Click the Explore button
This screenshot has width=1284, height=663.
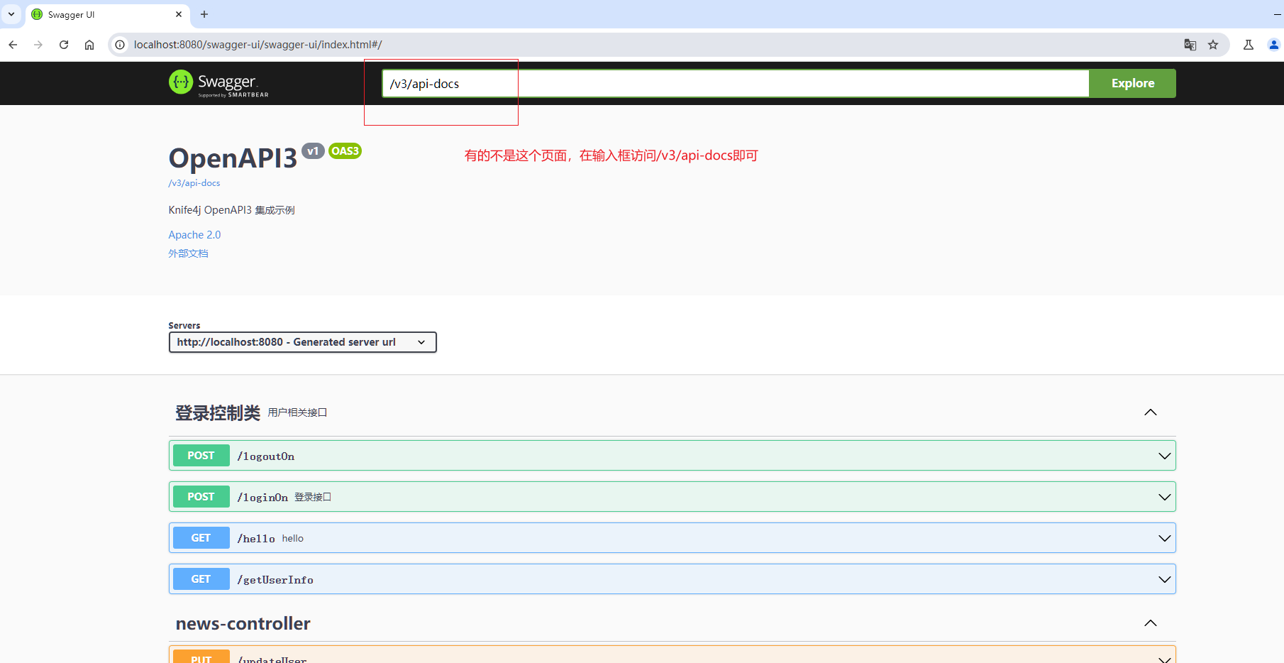click(1131, 83)
